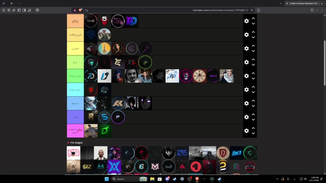Image resolution: width=326 pixels, height=183 pixels.
Task: Pick the yellow '2' logo from the pool
Action: [223, 167]
